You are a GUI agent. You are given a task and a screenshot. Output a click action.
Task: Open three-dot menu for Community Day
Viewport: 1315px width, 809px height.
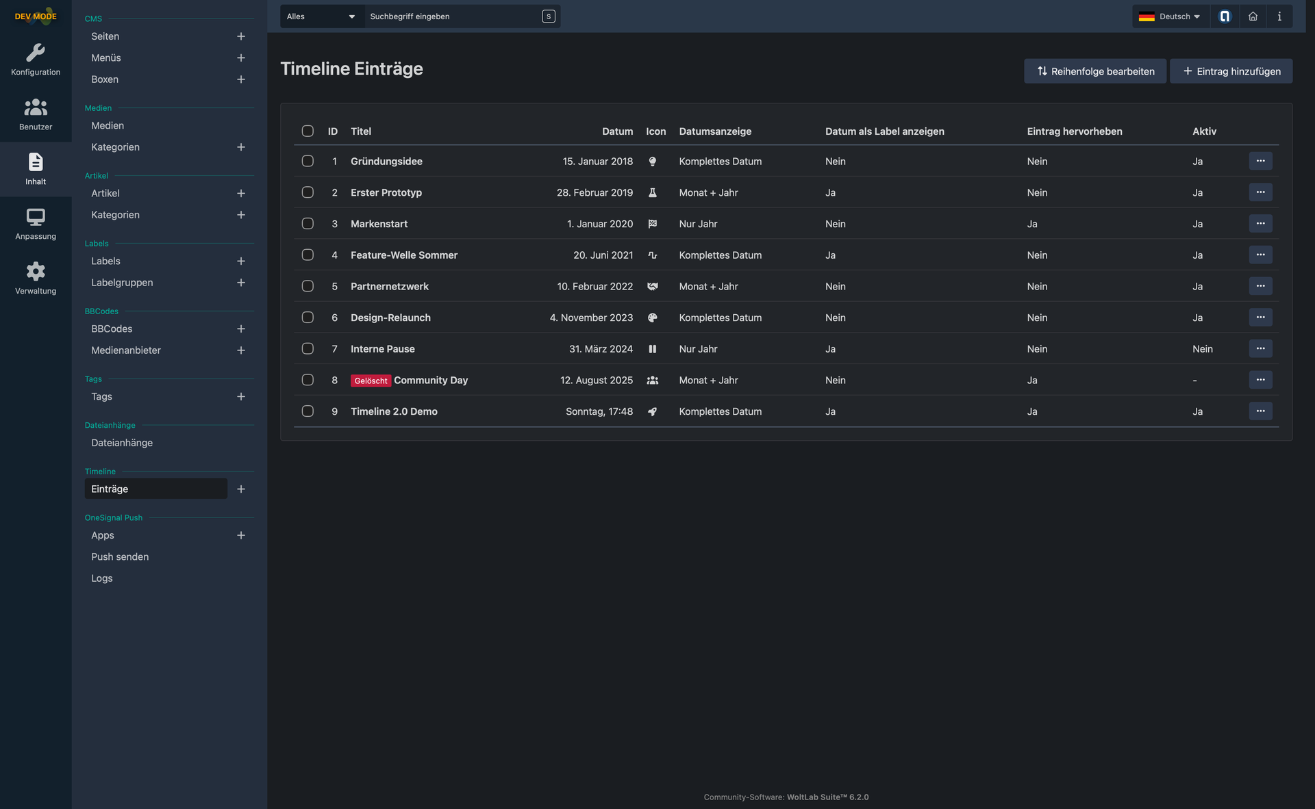1260,380
